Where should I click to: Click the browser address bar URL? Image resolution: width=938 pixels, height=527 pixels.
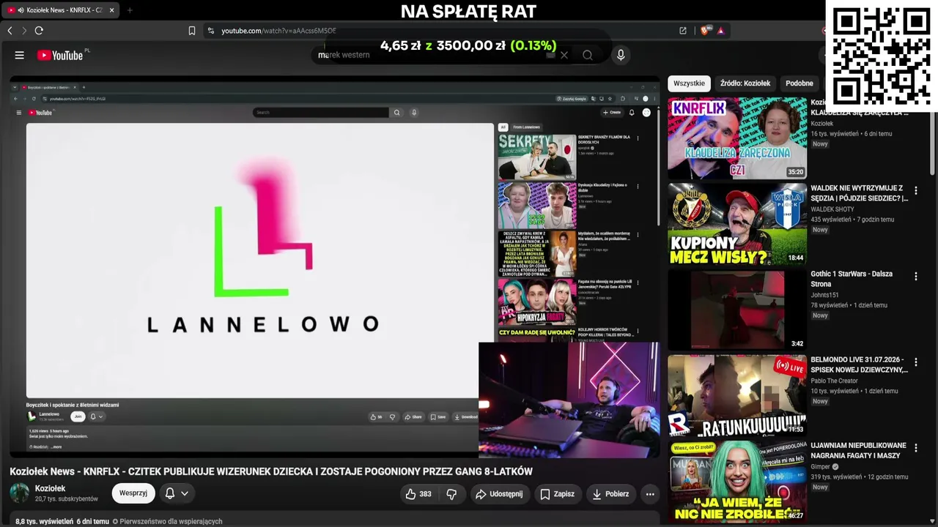coord(278,31)
